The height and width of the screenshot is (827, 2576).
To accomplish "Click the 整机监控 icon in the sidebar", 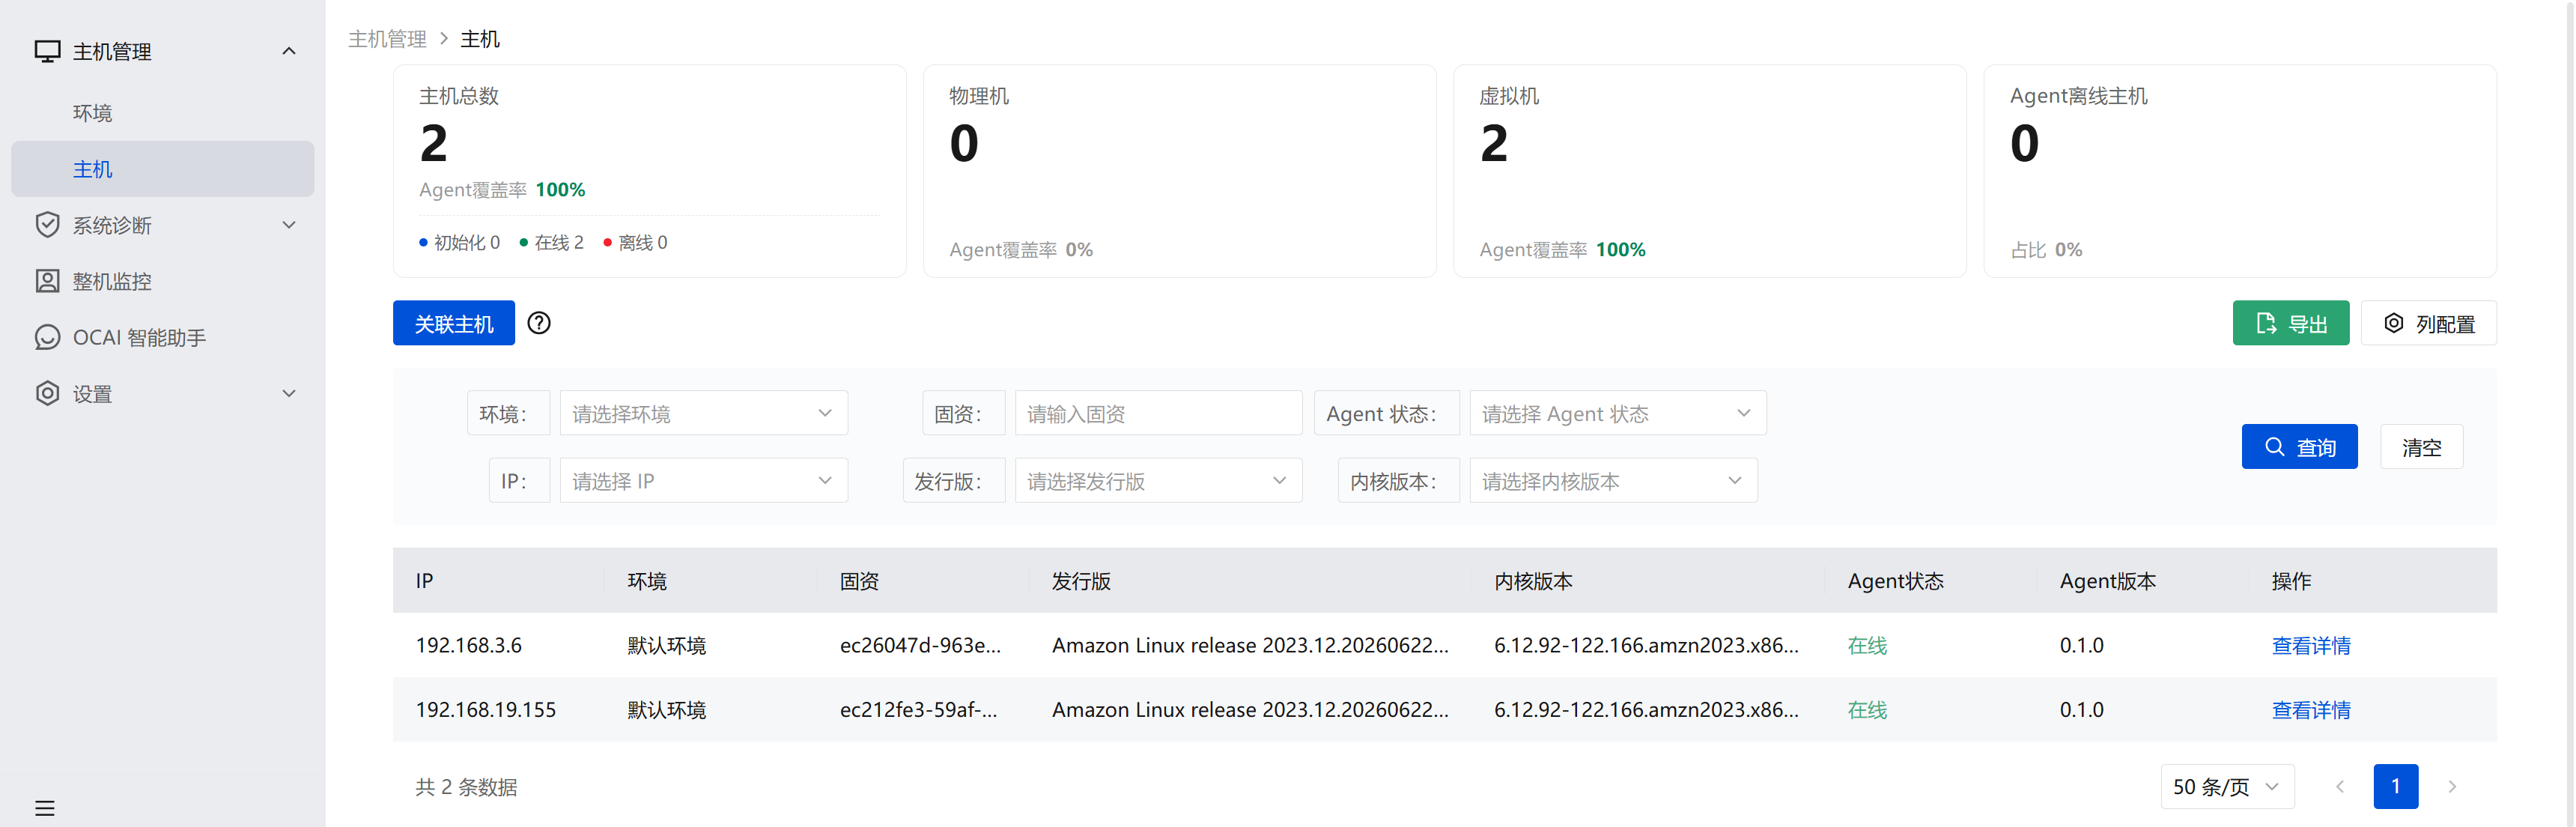I will 47,281.
